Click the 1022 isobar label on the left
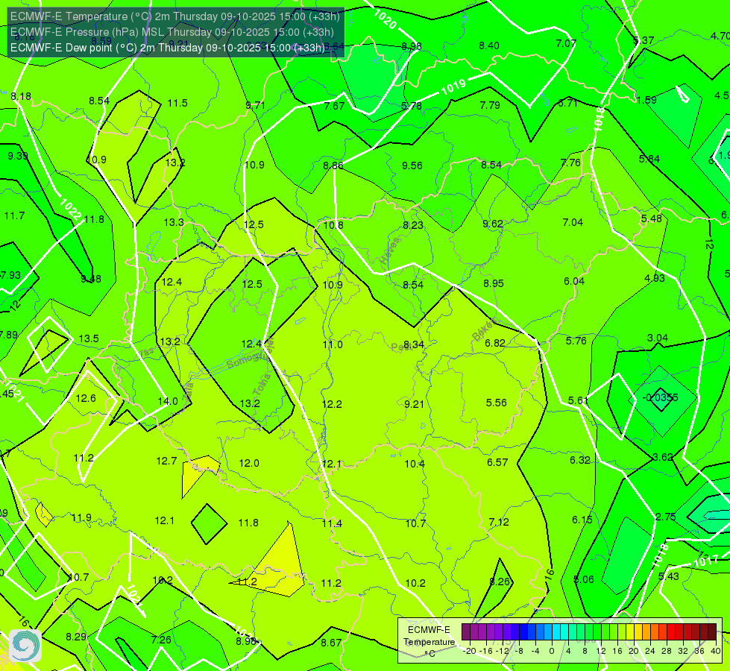 click(71, 209)
